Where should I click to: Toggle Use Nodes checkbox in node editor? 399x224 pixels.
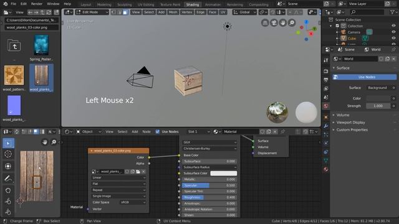coord(158,131)
